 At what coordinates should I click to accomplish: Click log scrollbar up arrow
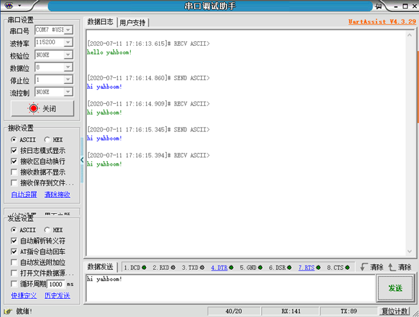[x=409, y=35]
